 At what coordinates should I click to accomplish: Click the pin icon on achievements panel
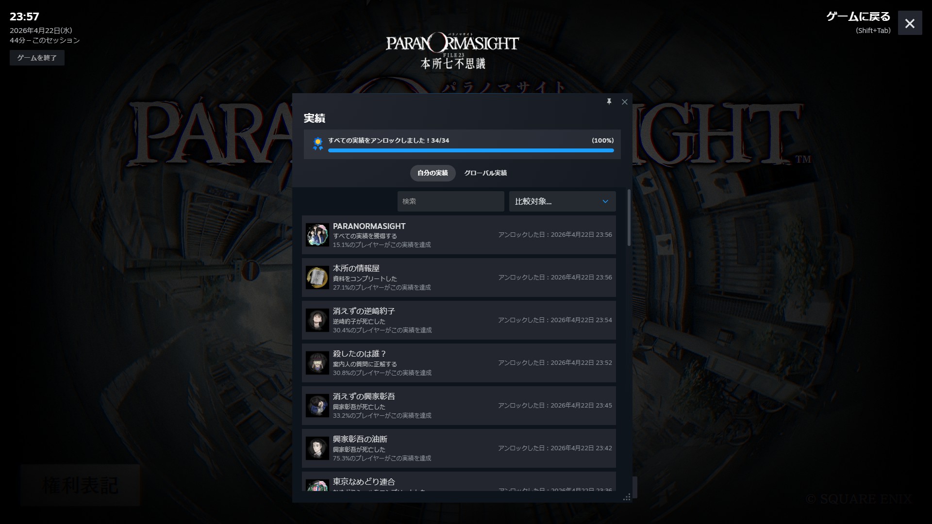pos(609,102)
